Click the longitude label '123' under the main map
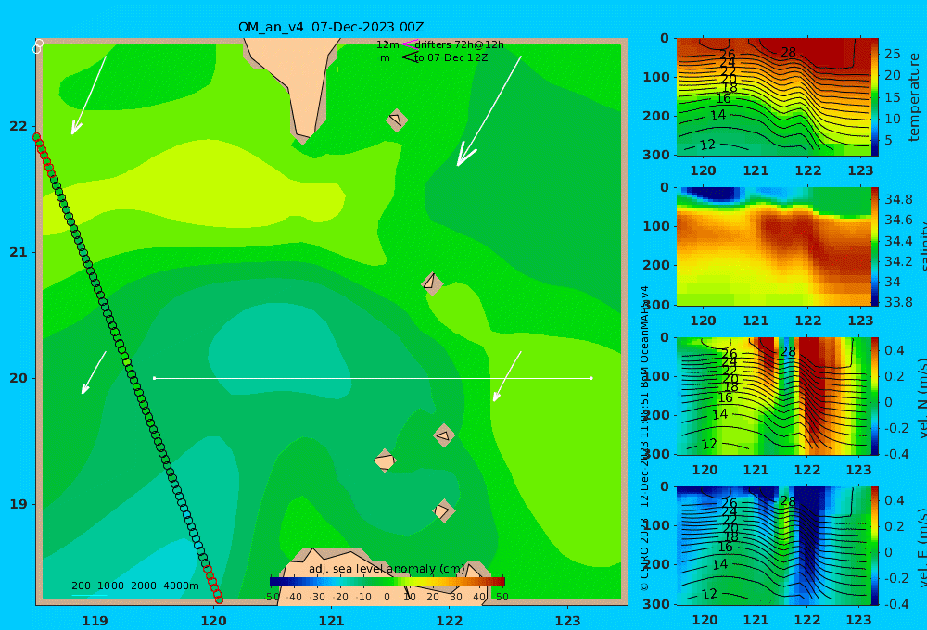 (568, 621)
